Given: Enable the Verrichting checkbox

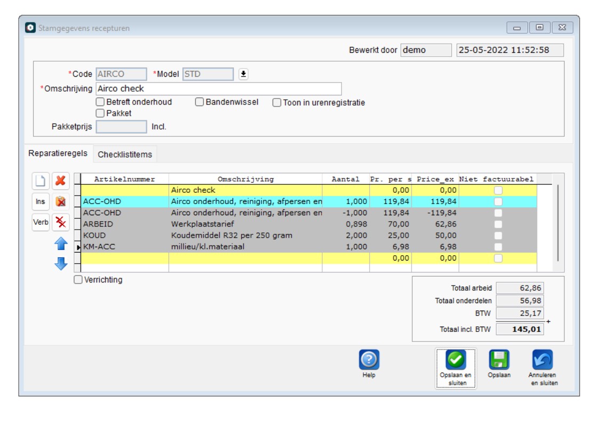Looking at the screenshot, I should tap(78, 280).
